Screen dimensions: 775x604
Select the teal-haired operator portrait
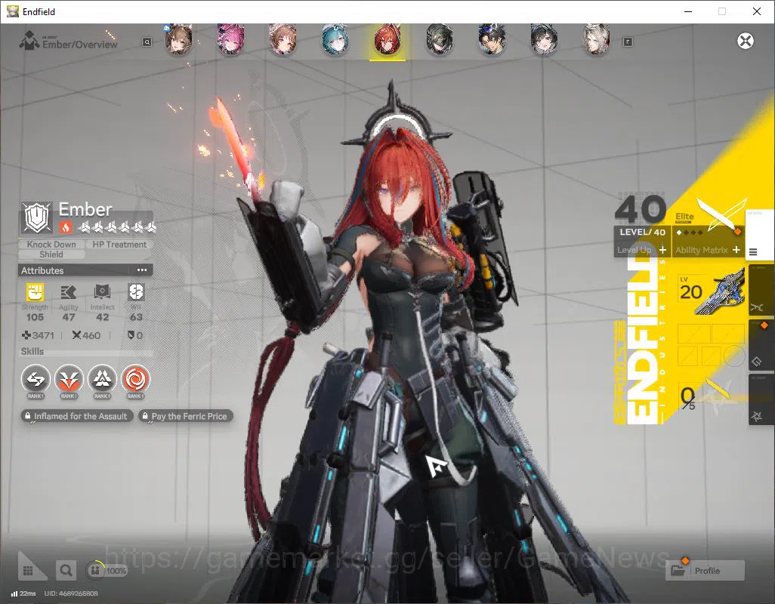(335, 40)
